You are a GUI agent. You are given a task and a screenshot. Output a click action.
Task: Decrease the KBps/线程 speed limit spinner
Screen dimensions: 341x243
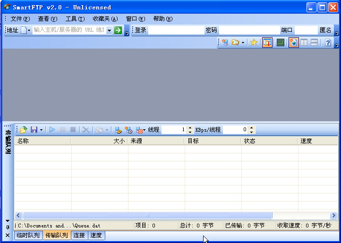(x=252, y=132)
